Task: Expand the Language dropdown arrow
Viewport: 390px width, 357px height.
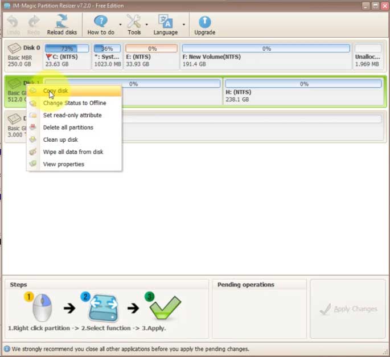Action: [184, 24]
